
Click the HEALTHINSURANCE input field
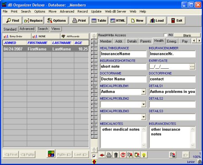123,54
